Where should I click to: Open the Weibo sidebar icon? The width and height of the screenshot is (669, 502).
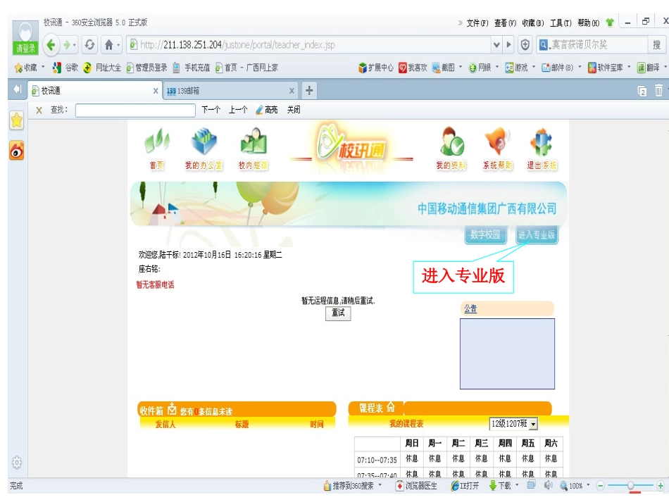(17, 151)
